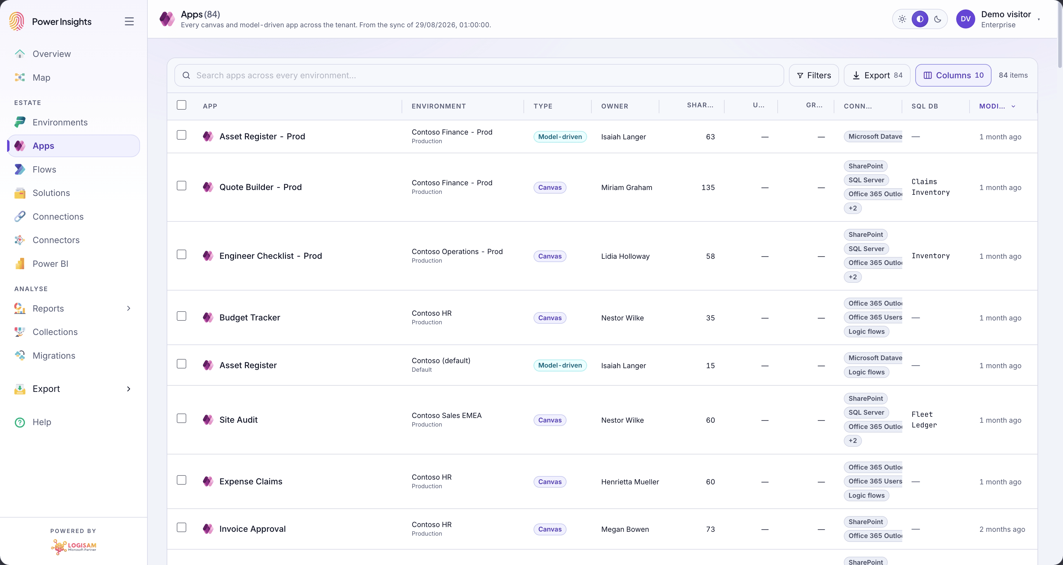Select the auto contrast theme option
This screenshot has height=565, width=1063.
(920, 19)
